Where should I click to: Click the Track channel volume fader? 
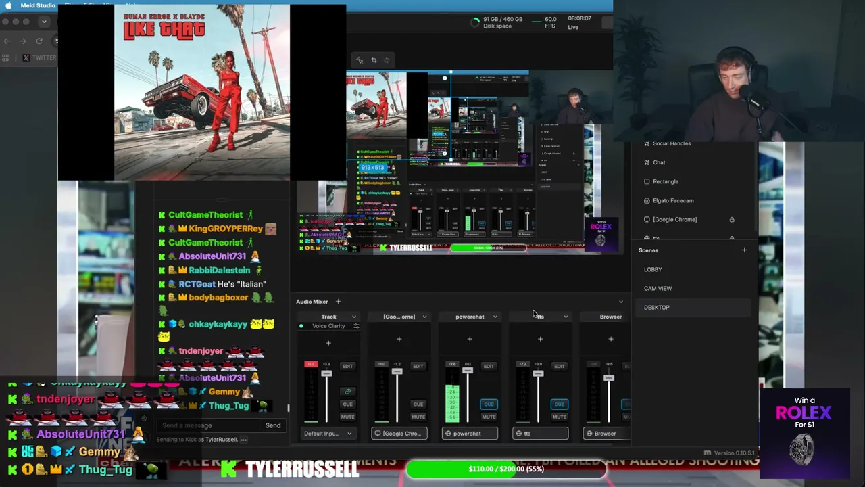coord(326,373)
